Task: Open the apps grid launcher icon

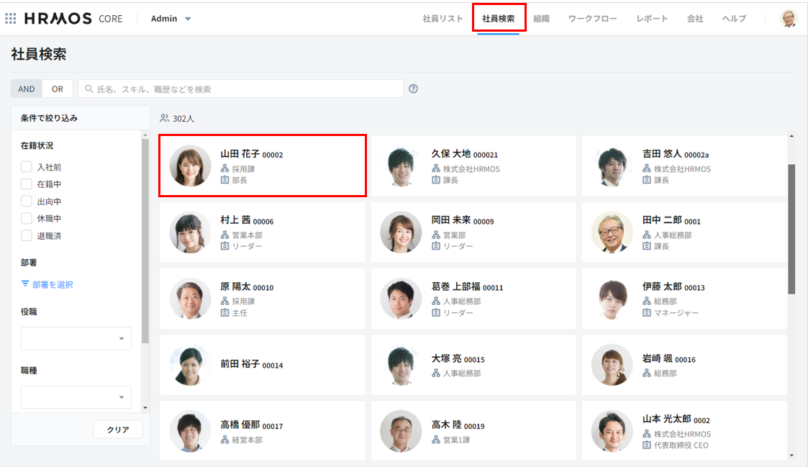Action: click(11, 19)
